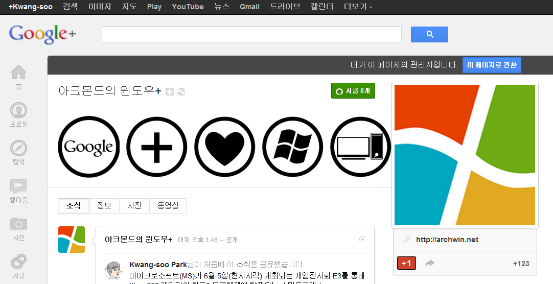Click the Google+ logo
The image size is (553, 284).
click(x=42, y=34)
